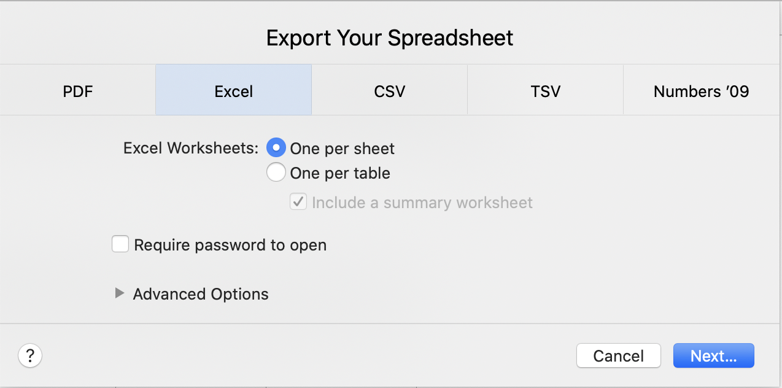Click the "Export Your Spreadsheet" dialog title
The width and height of the screenshot is (782, 388).
[x=390, y=38]
